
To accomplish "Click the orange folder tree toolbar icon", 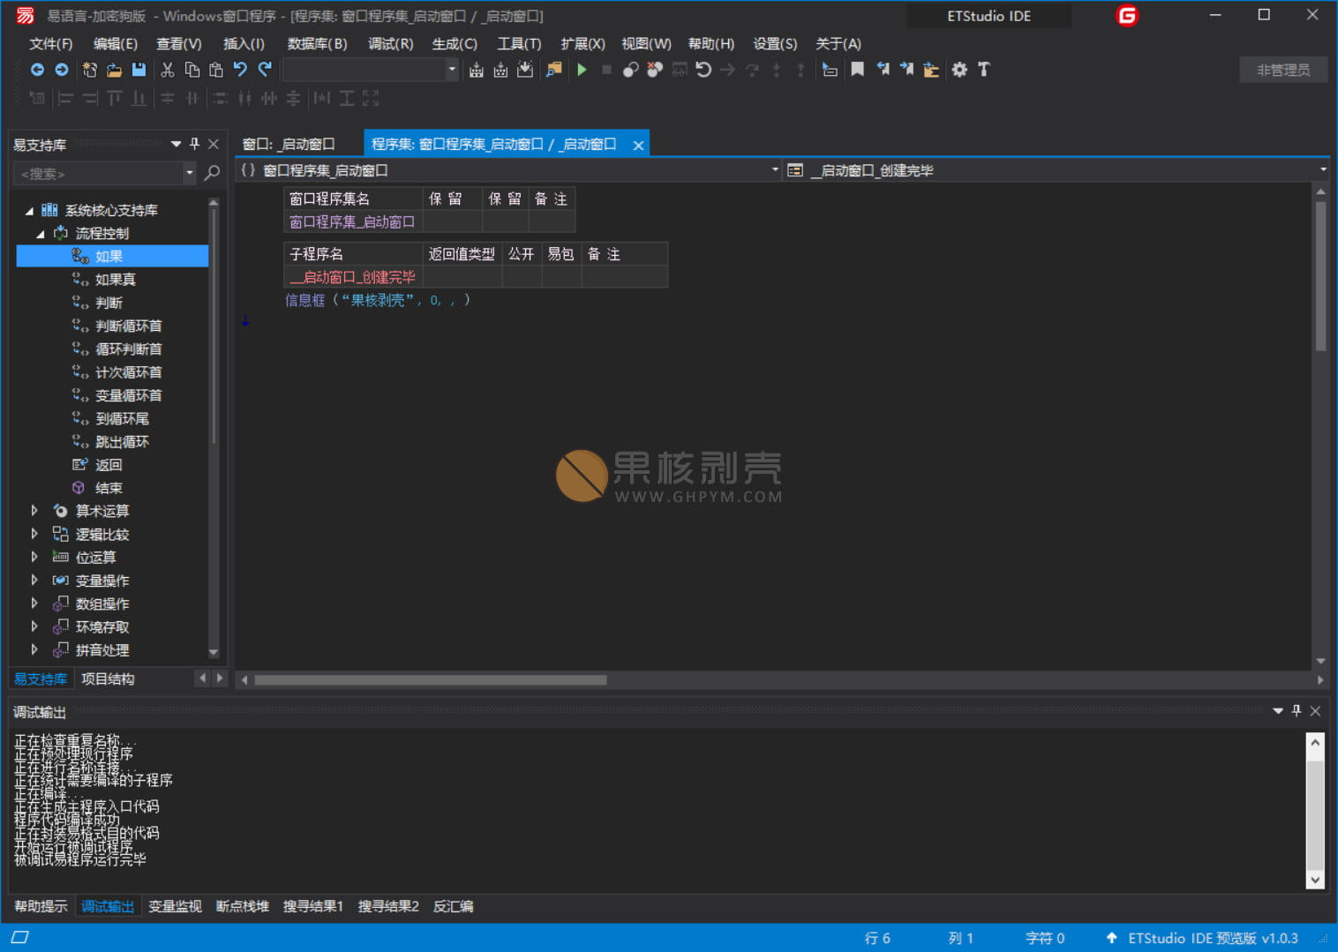I will 931,70.
